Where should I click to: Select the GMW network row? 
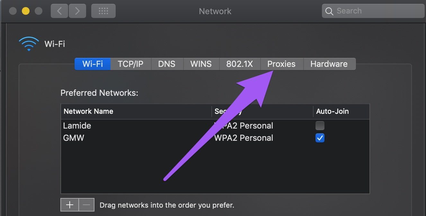point(215,138)
